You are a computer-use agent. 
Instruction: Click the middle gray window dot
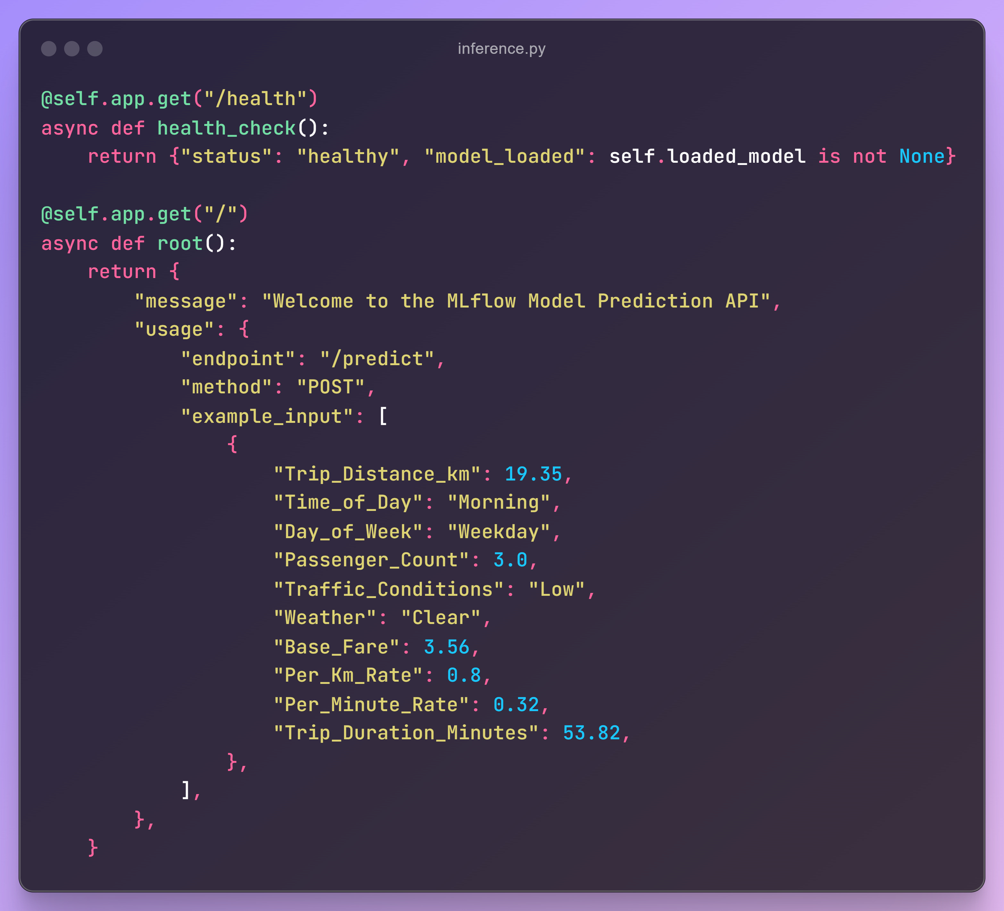(72, 49)
